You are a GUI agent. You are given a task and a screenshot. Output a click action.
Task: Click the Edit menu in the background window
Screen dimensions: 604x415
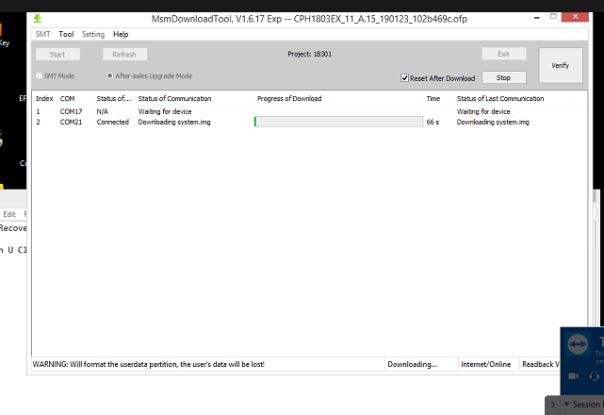point(9,214)
